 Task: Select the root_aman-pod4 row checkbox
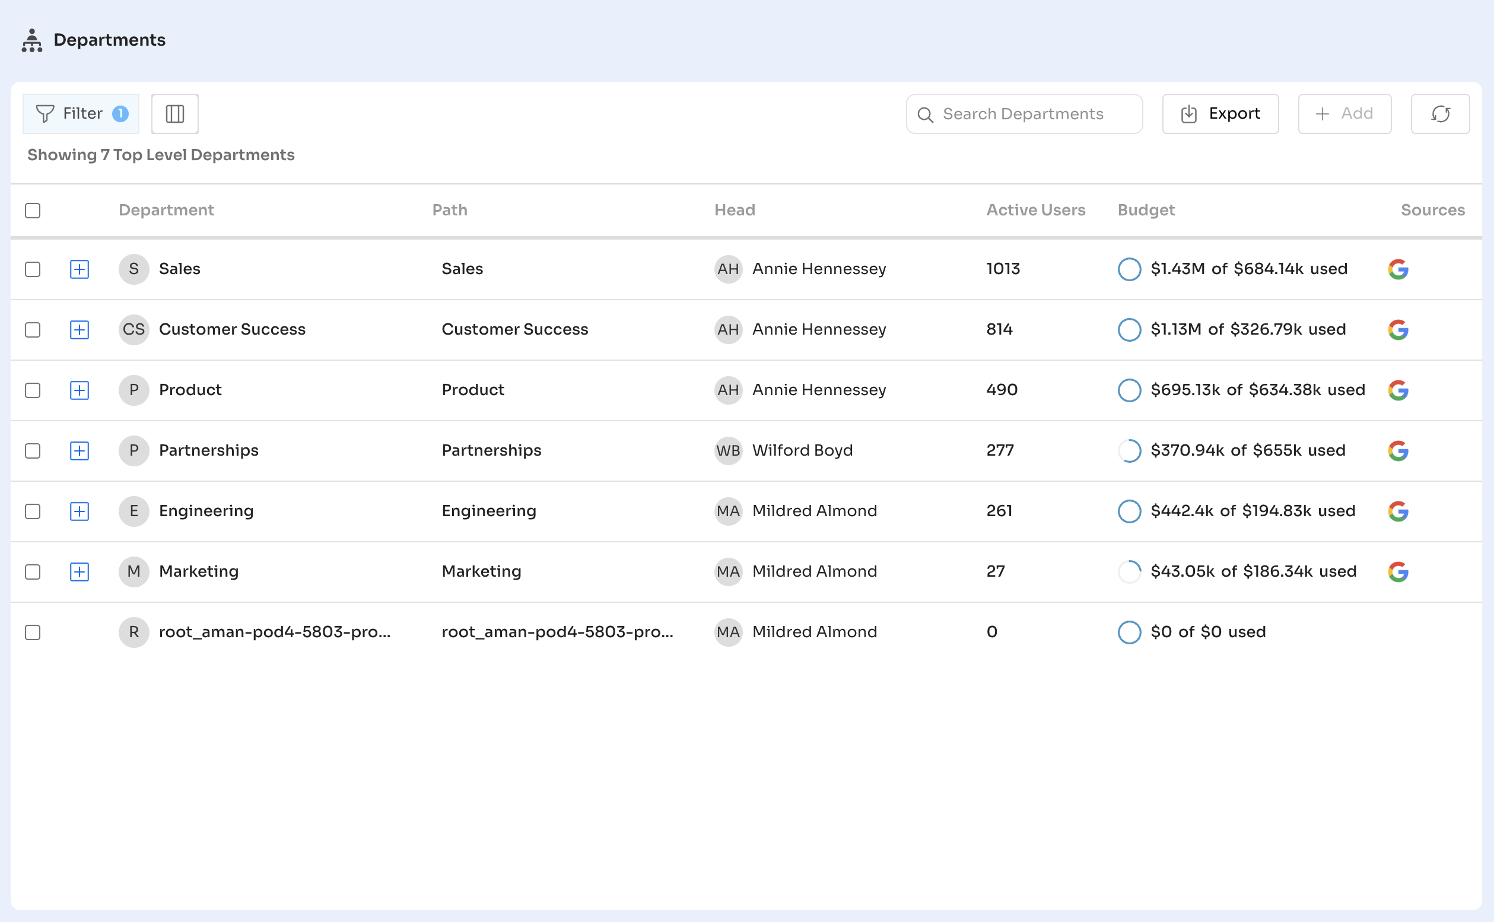pos(33,632)
